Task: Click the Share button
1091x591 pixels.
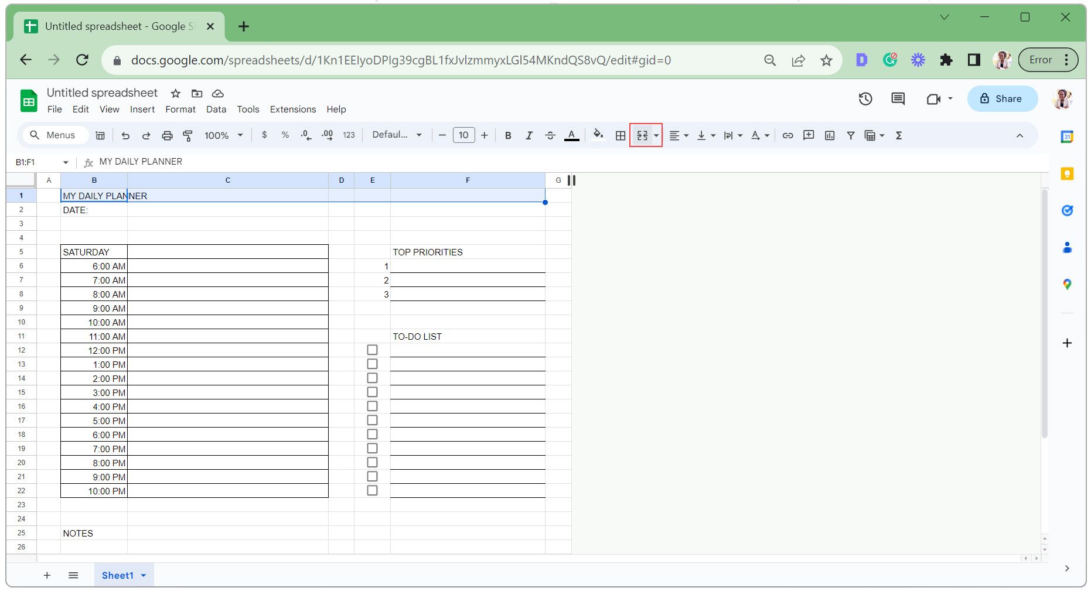Action: coord(1002,98)
